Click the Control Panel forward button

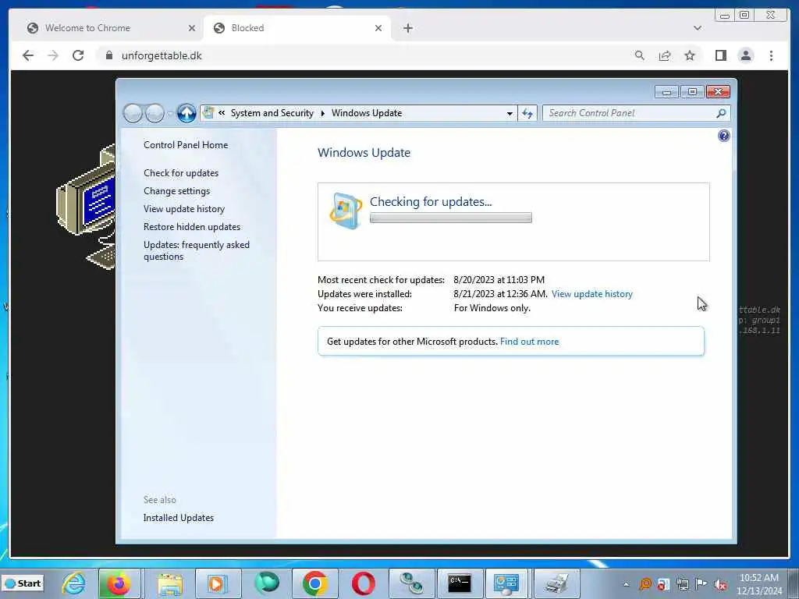(x=154, y=113)
